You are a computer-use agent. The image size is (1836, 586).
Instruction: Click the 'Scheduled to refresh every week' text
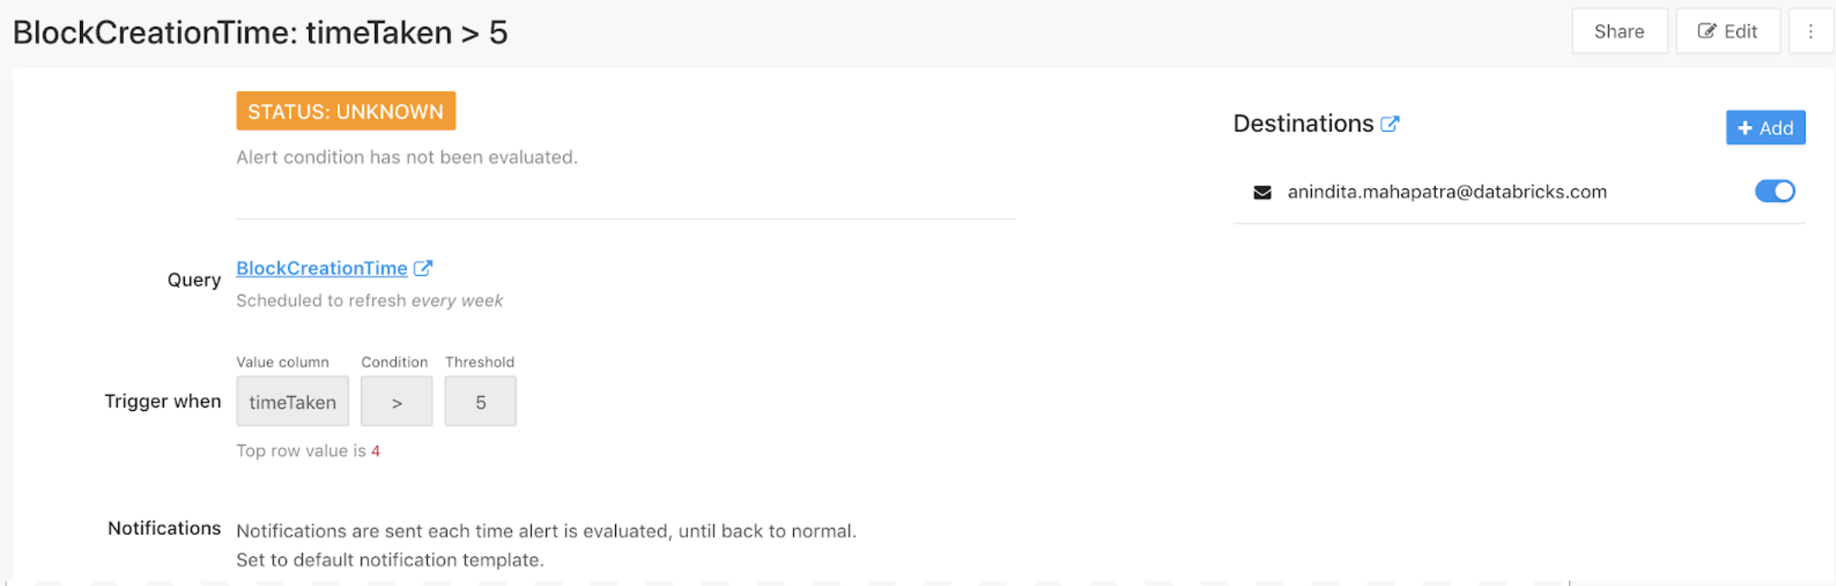pos(370,301)
